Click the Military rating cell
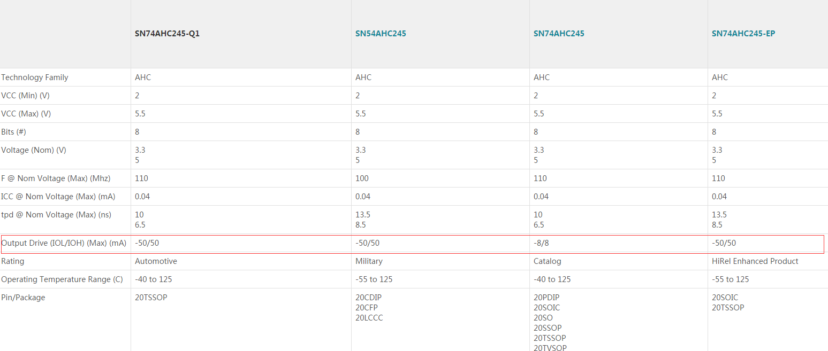 point(369,261)
